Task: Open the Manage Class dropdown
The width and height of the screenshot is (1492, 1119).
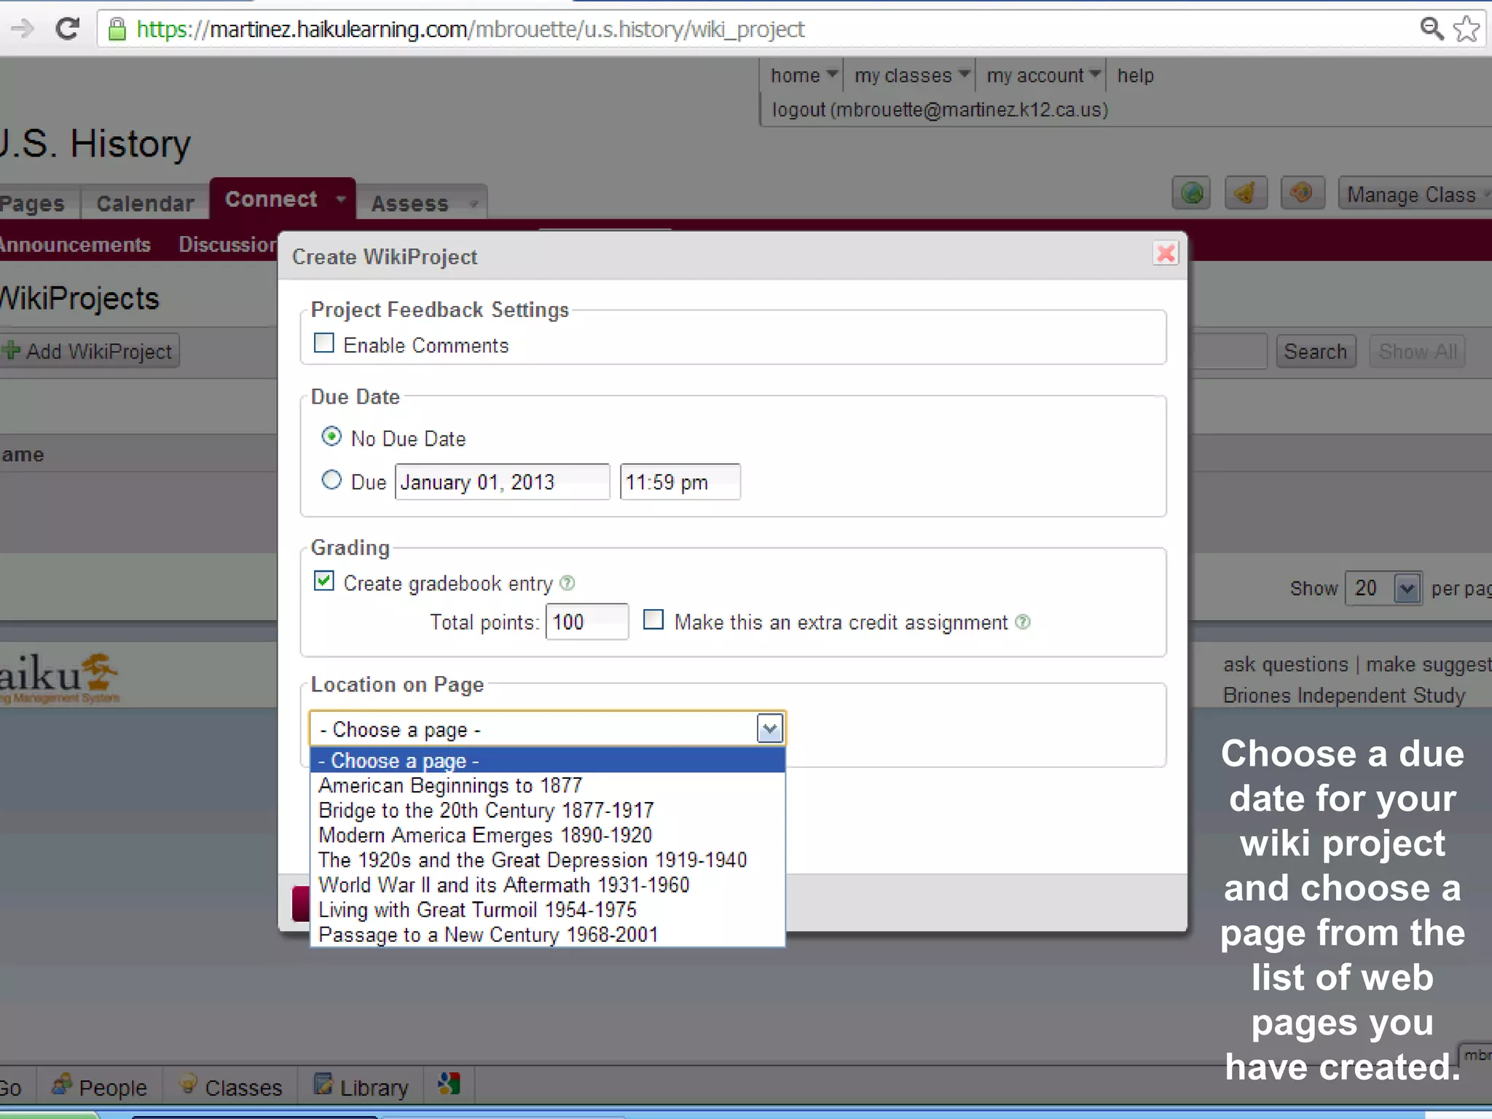Action: point(1415,195)
